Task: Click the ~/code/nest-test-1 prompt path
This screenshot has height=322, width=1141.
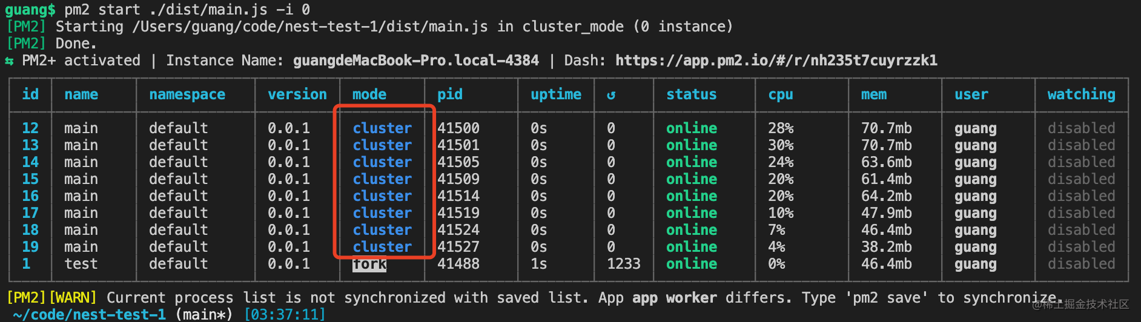Action: 89,315
